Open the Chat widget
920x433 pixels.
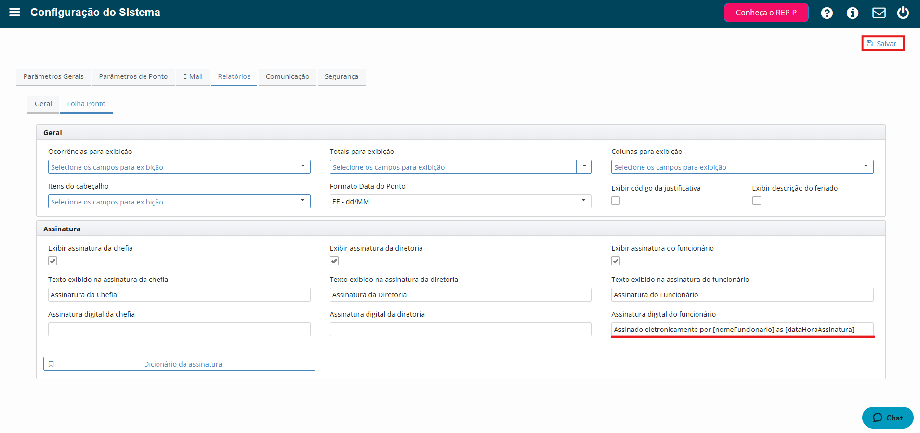(x=888, y=418)
